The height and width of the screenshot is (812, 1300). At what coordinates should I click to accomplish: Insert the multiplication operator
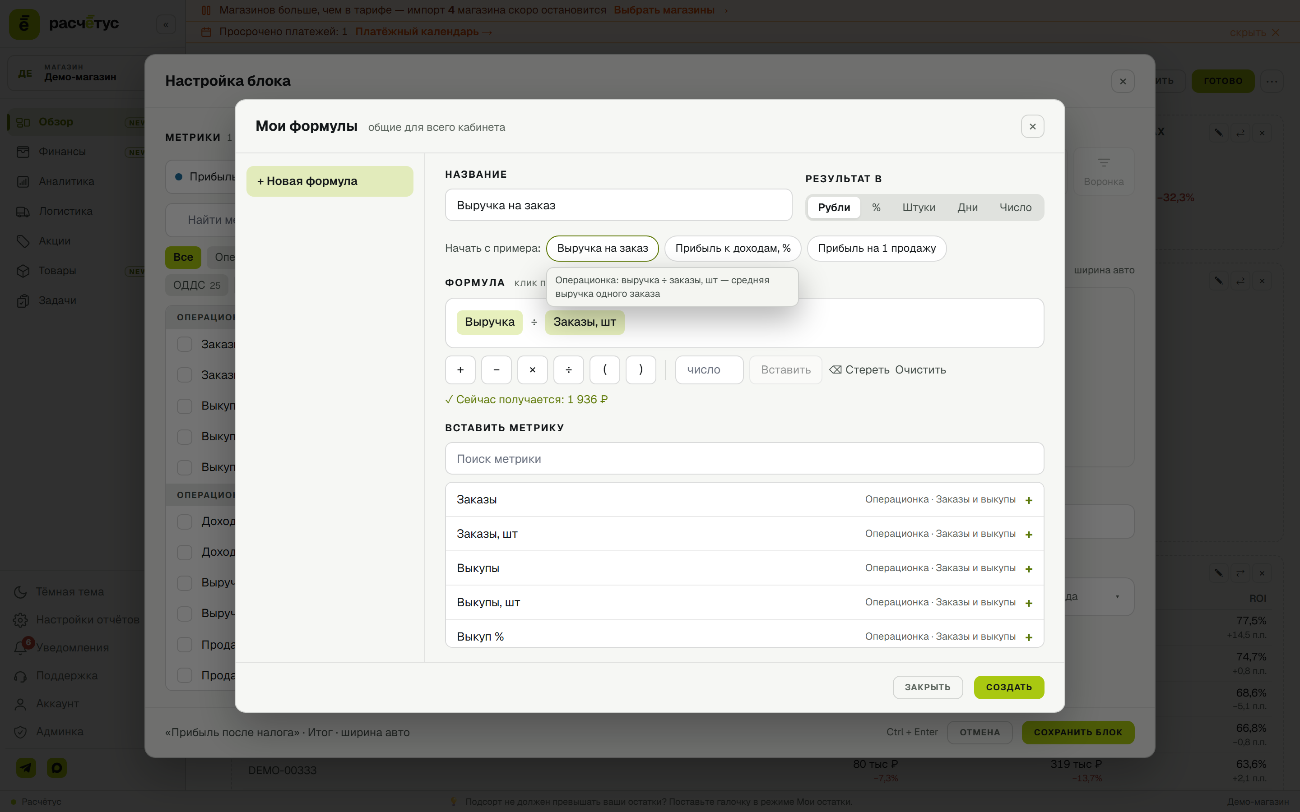[x=532, y=369]
